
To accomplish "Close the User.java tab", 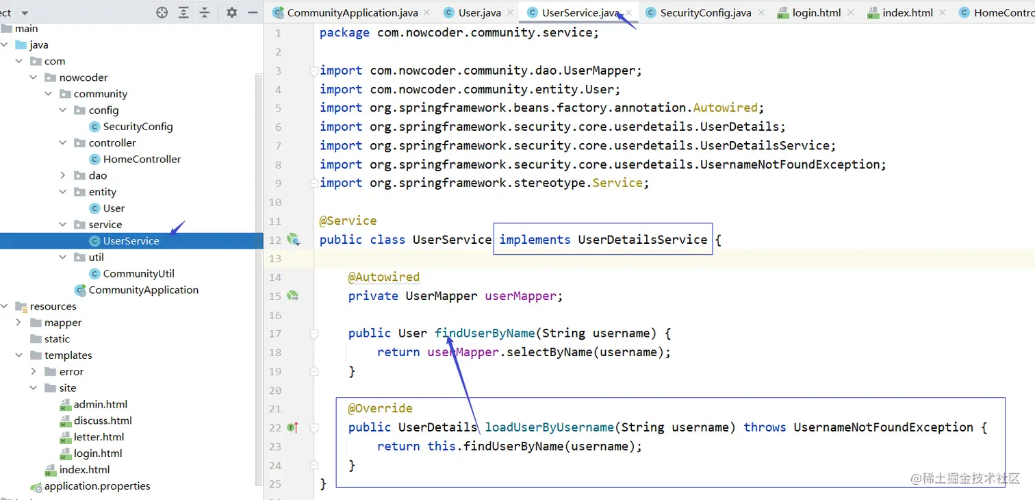I will point(511,12).
